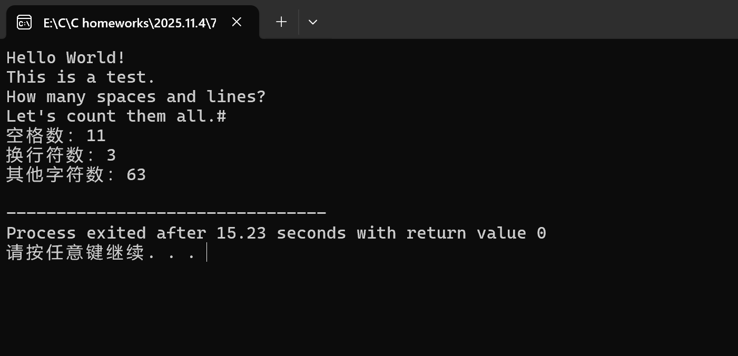This screenshot has width=738, height=356.
Task: Click the "Let's count them all.#" line
Action: point(116,116)
